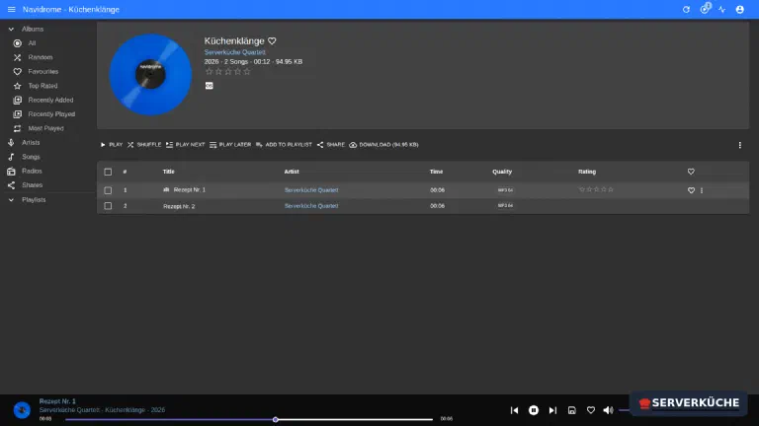Open artist link in Rezept Nr. 2 row
Image resolution: width=759 pixels, height=426 pixels.
(x=311, y=206)
